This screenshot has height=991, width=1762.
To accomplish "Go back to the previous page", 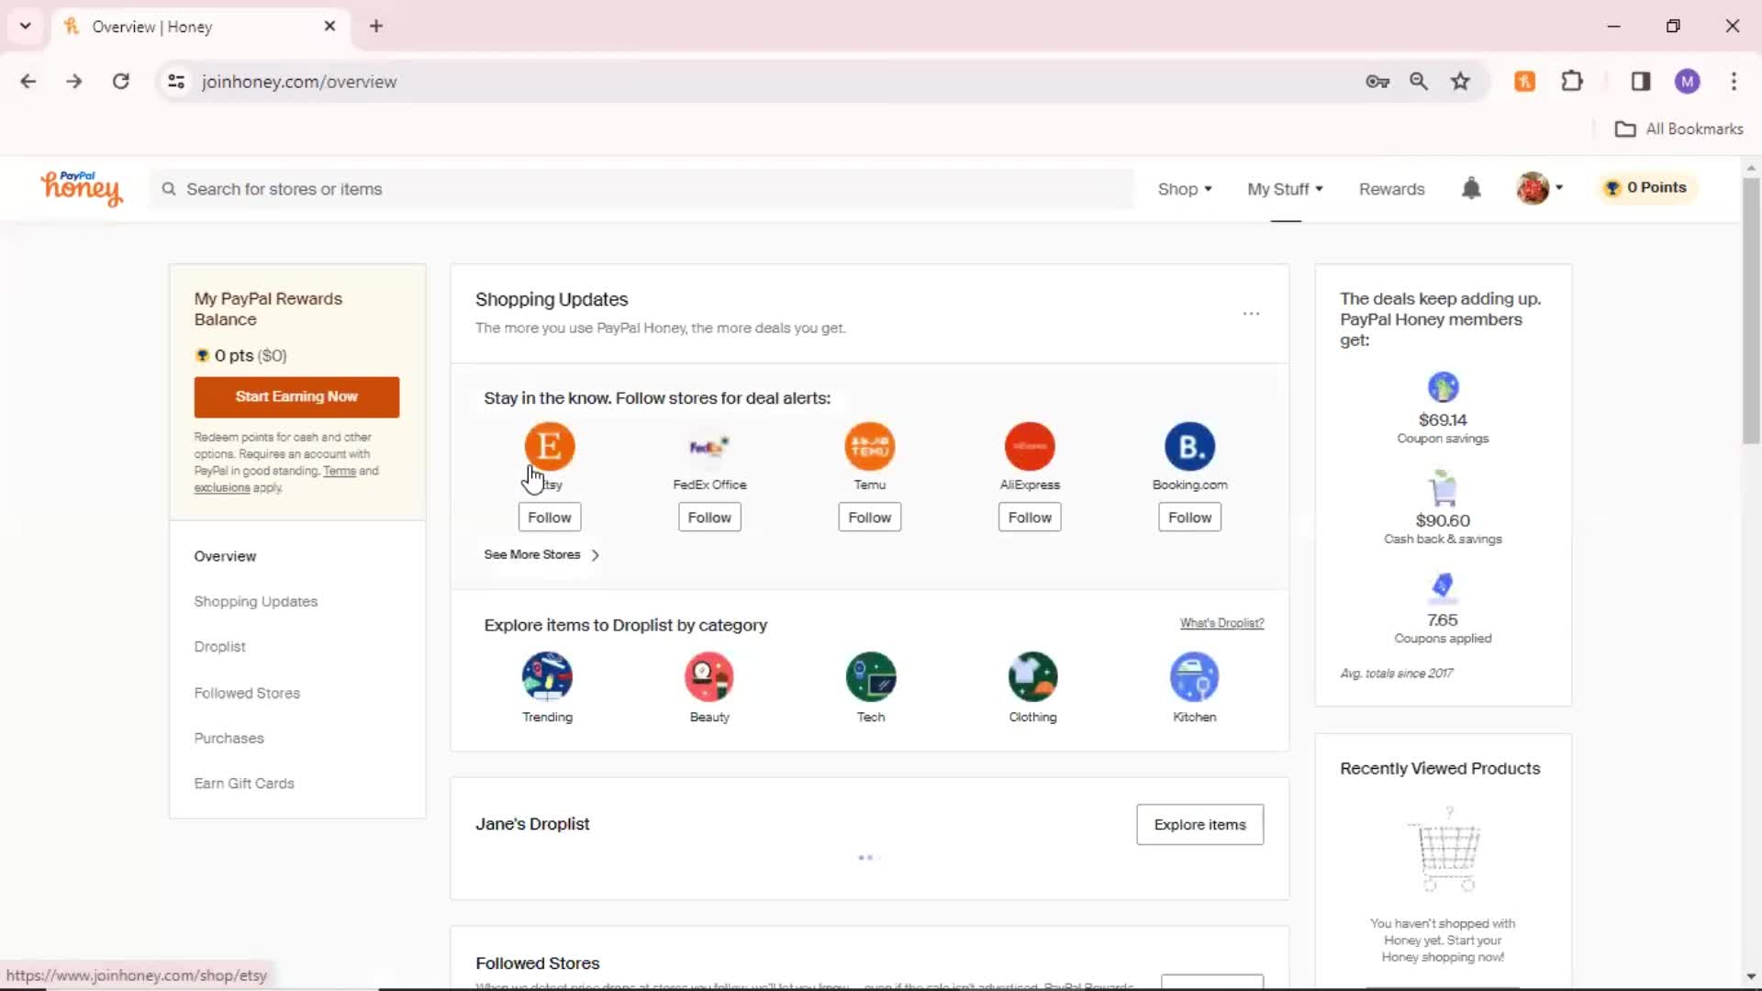I will 28,82.
